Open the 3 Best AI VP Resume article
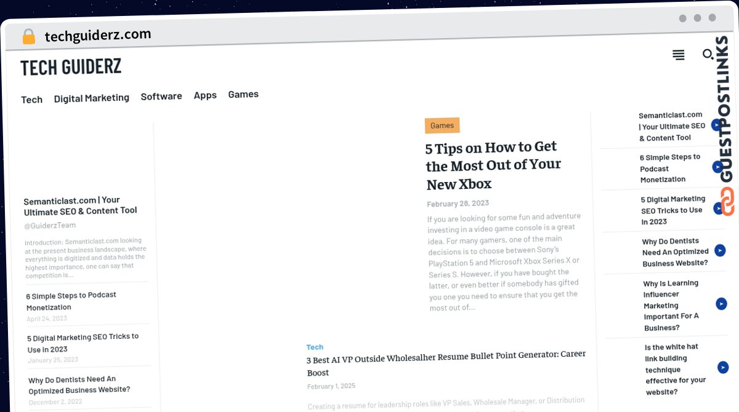This screenshot has width=739, height=412. pyautogui.click(x=446, y=363)
